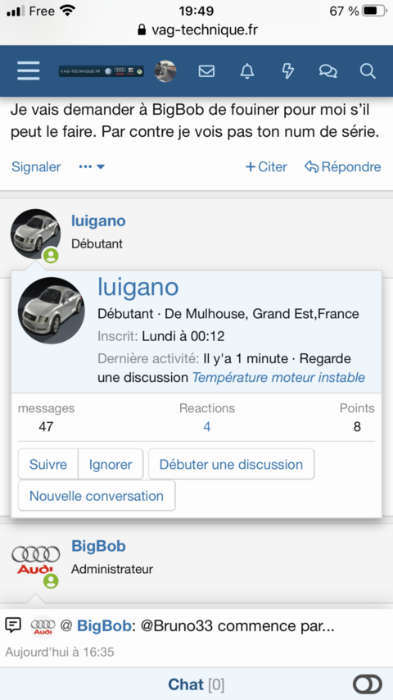Open the hamburger navigation menu

click(28, 71)
